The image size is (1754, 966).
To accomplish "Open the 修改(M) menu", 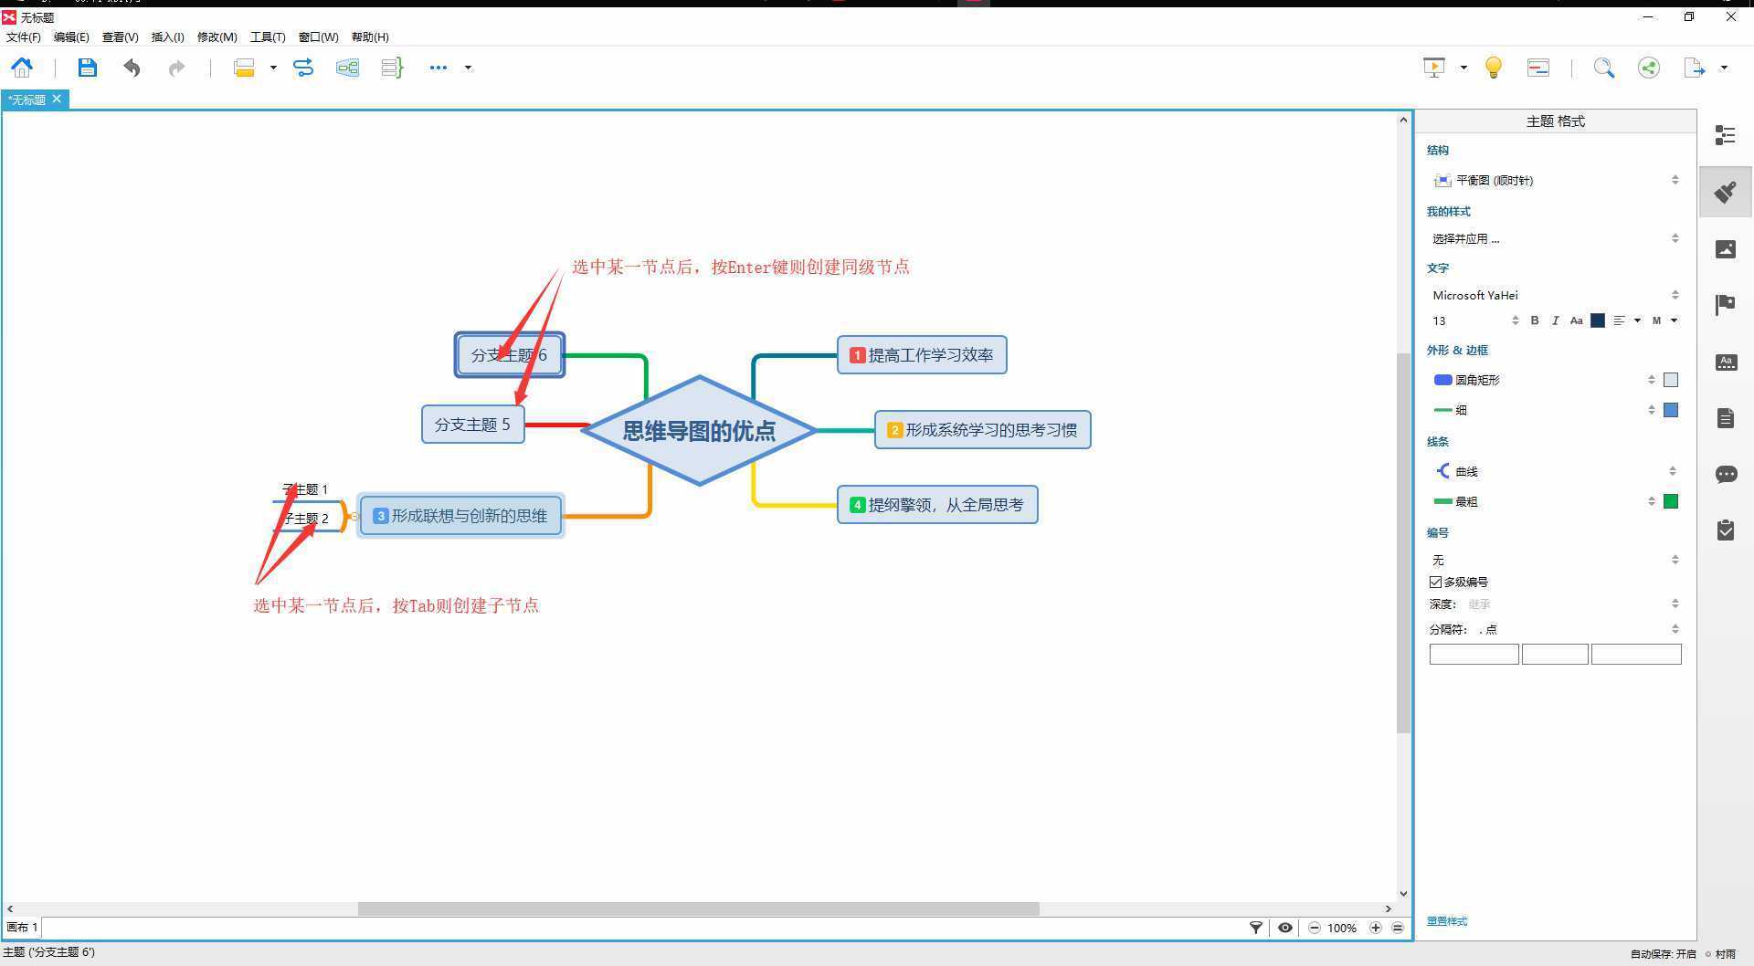I will click(217, 37).
